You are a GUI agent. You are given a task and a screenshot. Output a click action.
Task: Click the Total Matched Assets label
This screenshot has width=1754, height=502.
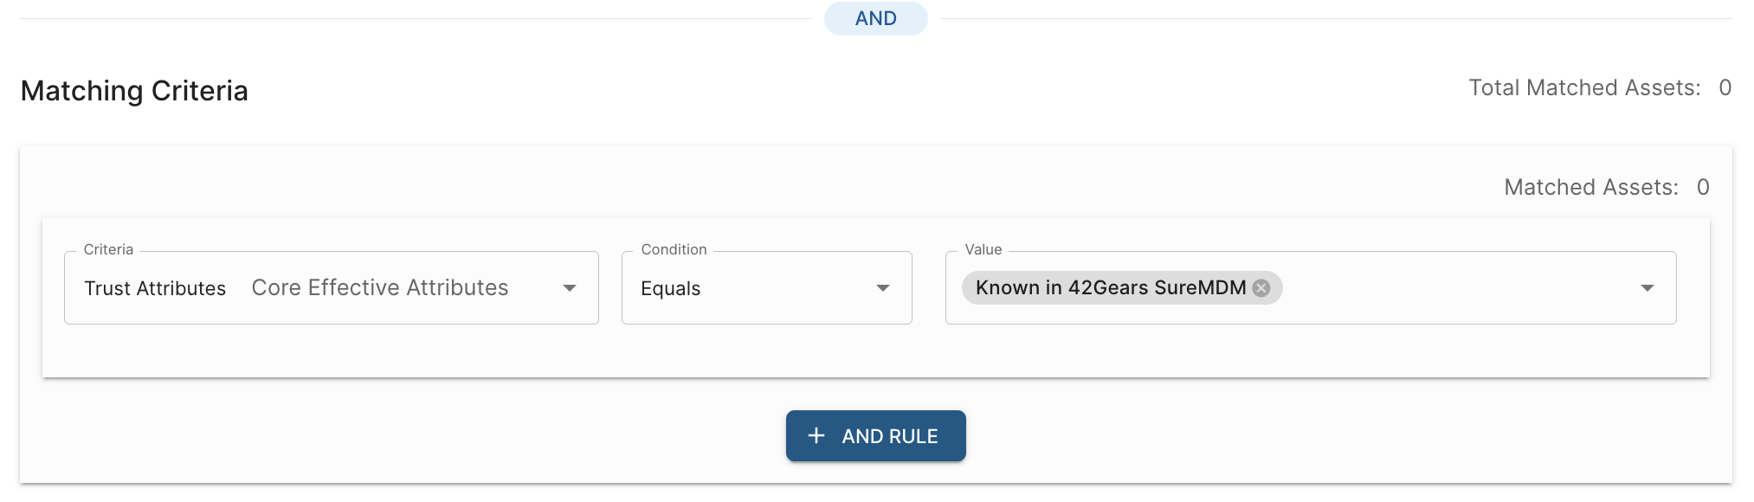[1584, 87]
